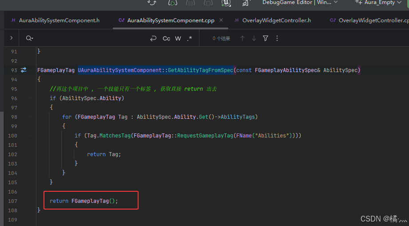Expand the replace field chevron
409x226 pixels.
coord(11,38)
